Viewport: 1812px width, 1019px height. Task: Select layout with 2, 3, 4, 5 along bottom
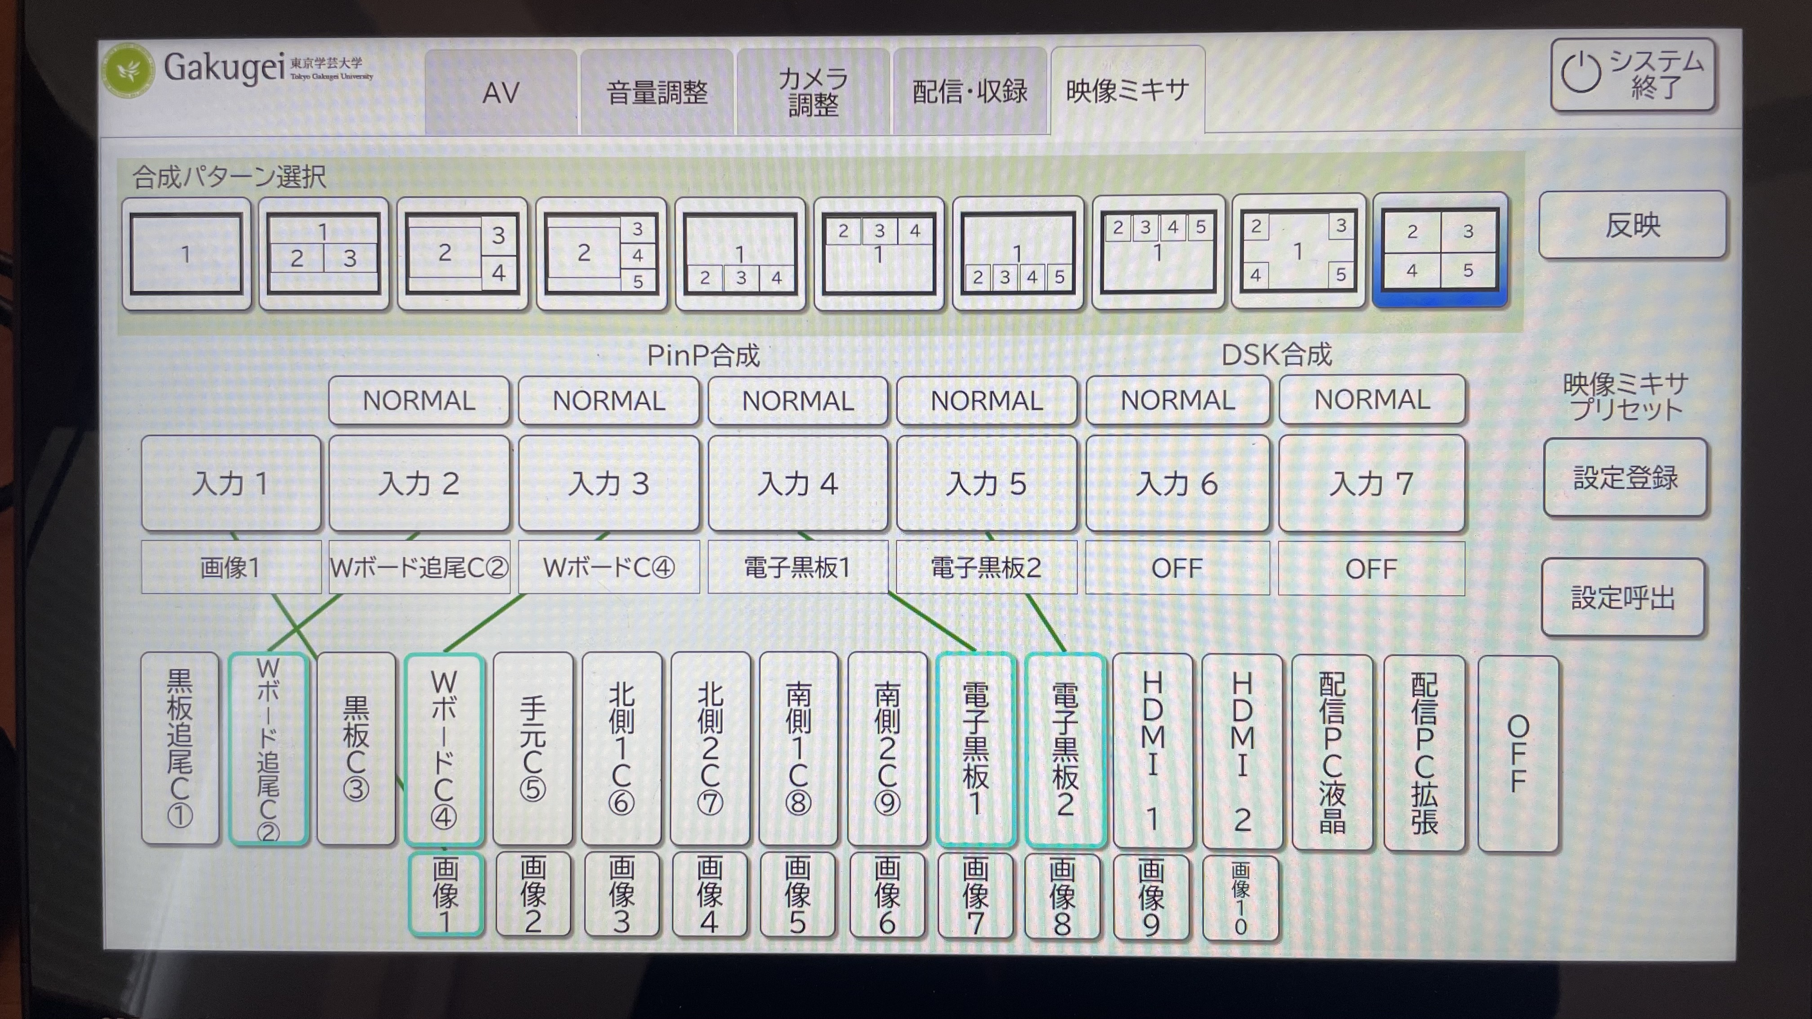pos(1017,254)
